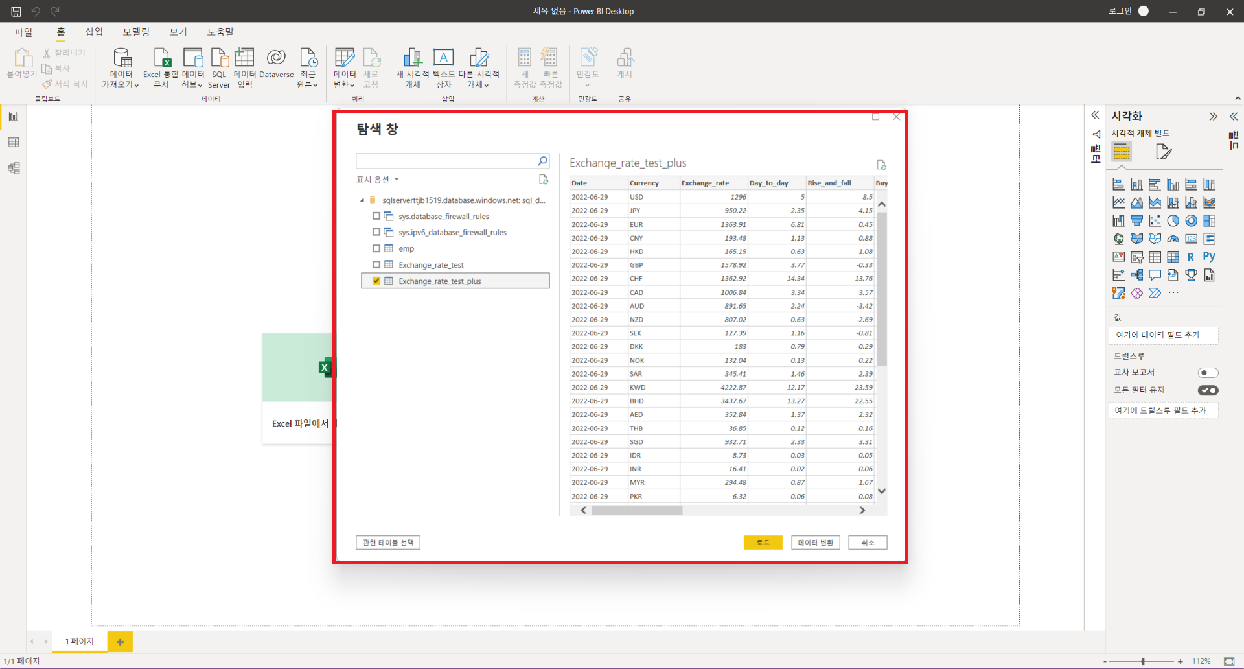1244x669 pixels.
Task: Open the 파일 menu
Action: tap(23, 32)
